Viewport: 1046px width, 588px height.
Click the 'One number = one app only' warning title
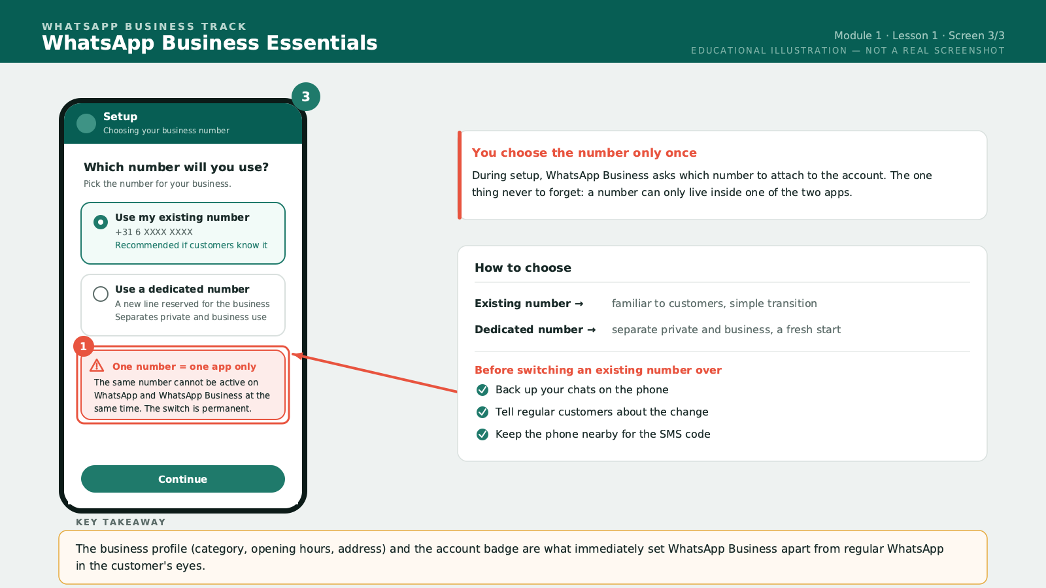[x=184, y=367]
